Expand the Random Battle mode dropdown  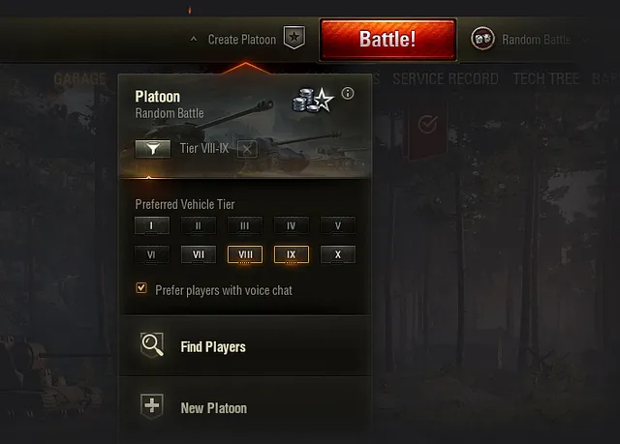[x=585, y=40]
